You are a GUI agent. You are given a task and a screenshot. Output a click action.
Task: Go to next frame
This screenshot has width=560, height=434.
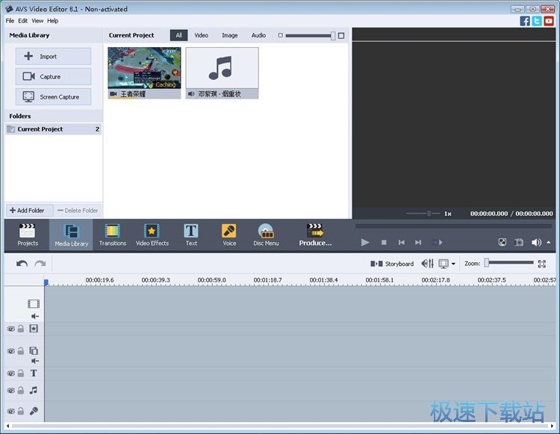click(x=418, y=242)
